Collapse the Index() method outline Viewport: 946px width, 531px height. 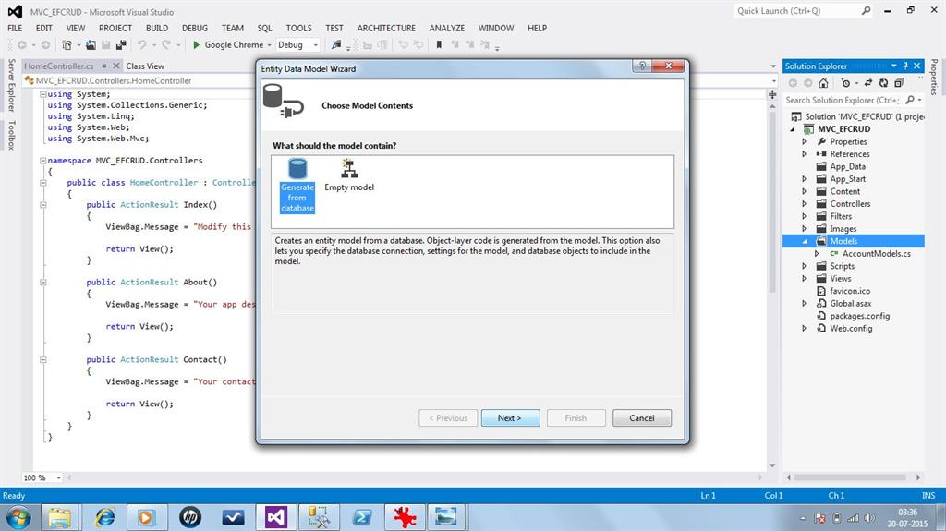pyautogui.click(x=42, y=205)
